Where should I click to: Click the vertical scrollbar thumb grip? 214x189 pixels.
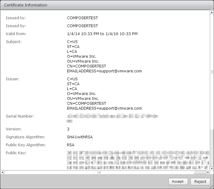point(212,72)
